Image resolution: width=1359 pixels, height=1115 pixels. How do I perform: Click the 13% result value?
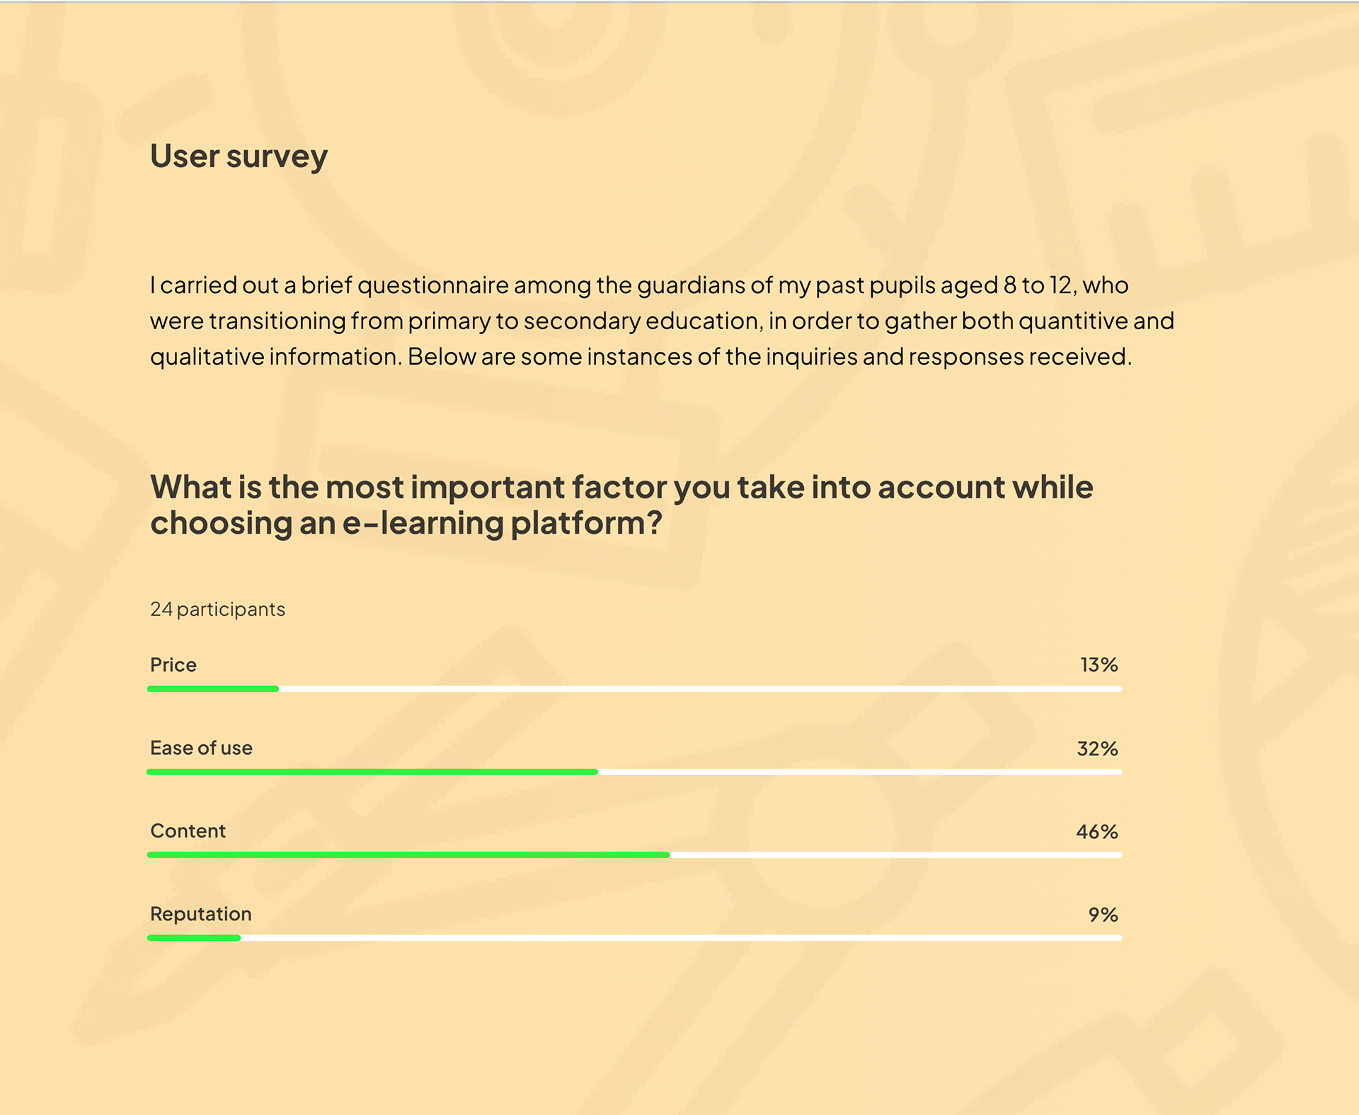(x=1099, y=665)
